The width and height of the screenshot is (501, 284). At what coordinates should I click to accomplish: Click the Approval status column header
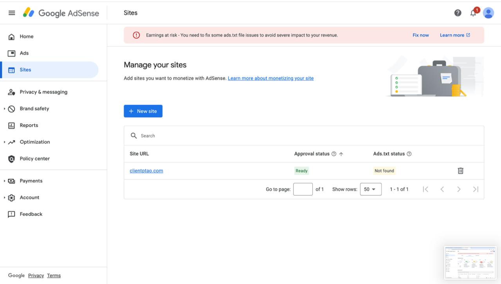[x=312, y=154]
